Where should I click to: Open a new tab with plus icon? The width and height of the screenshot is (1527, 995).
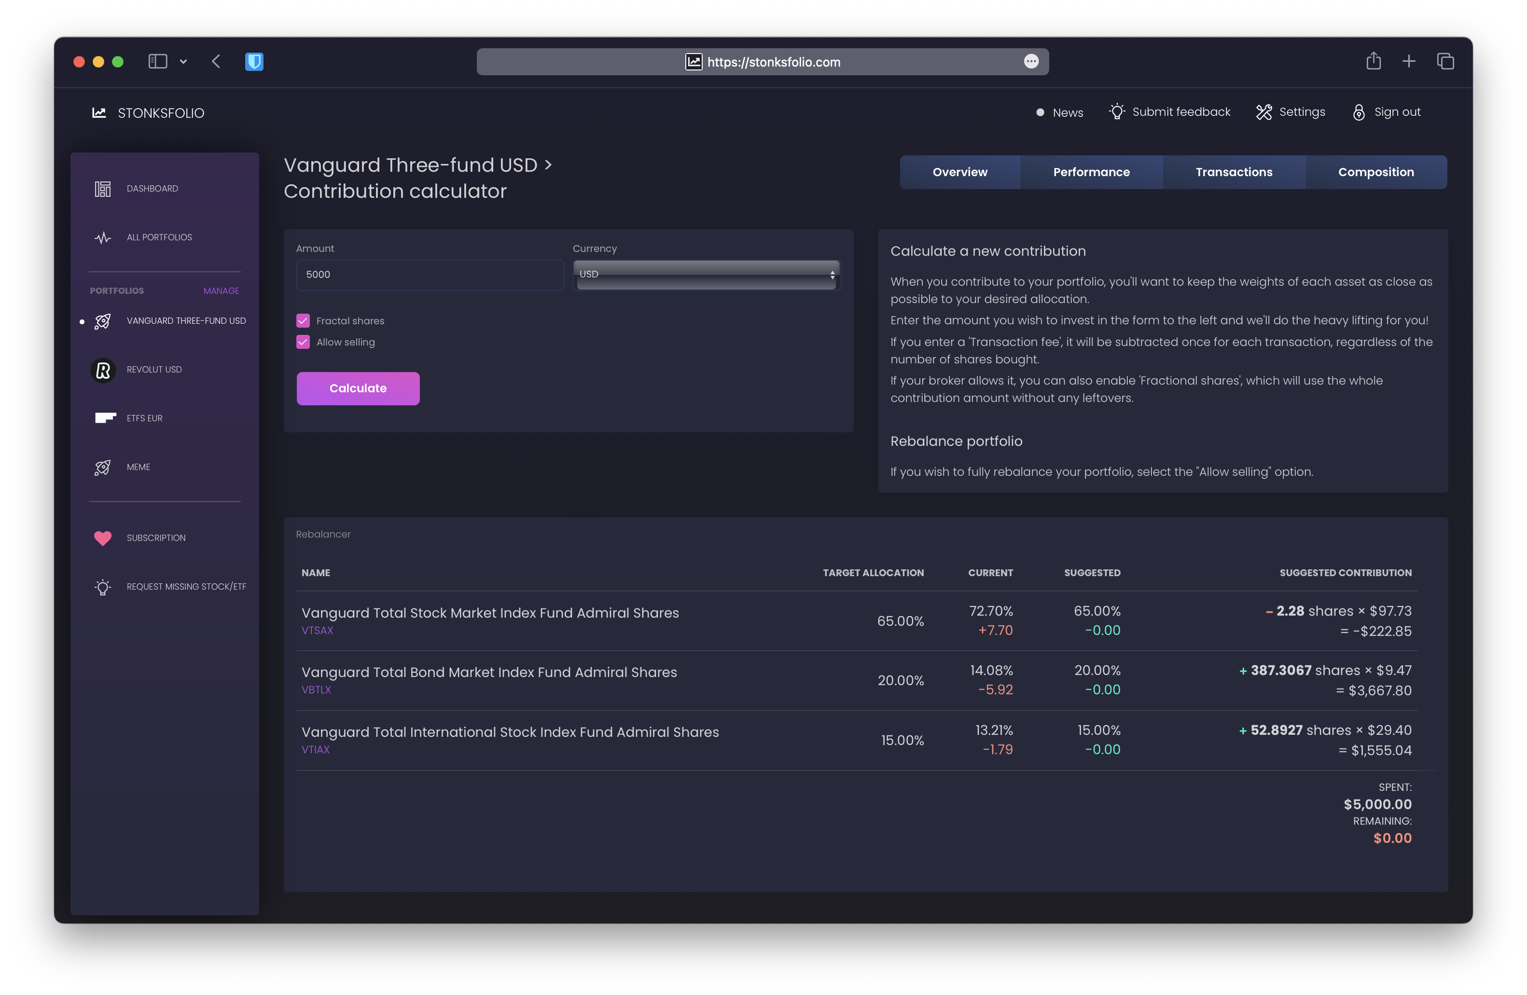1409,62
